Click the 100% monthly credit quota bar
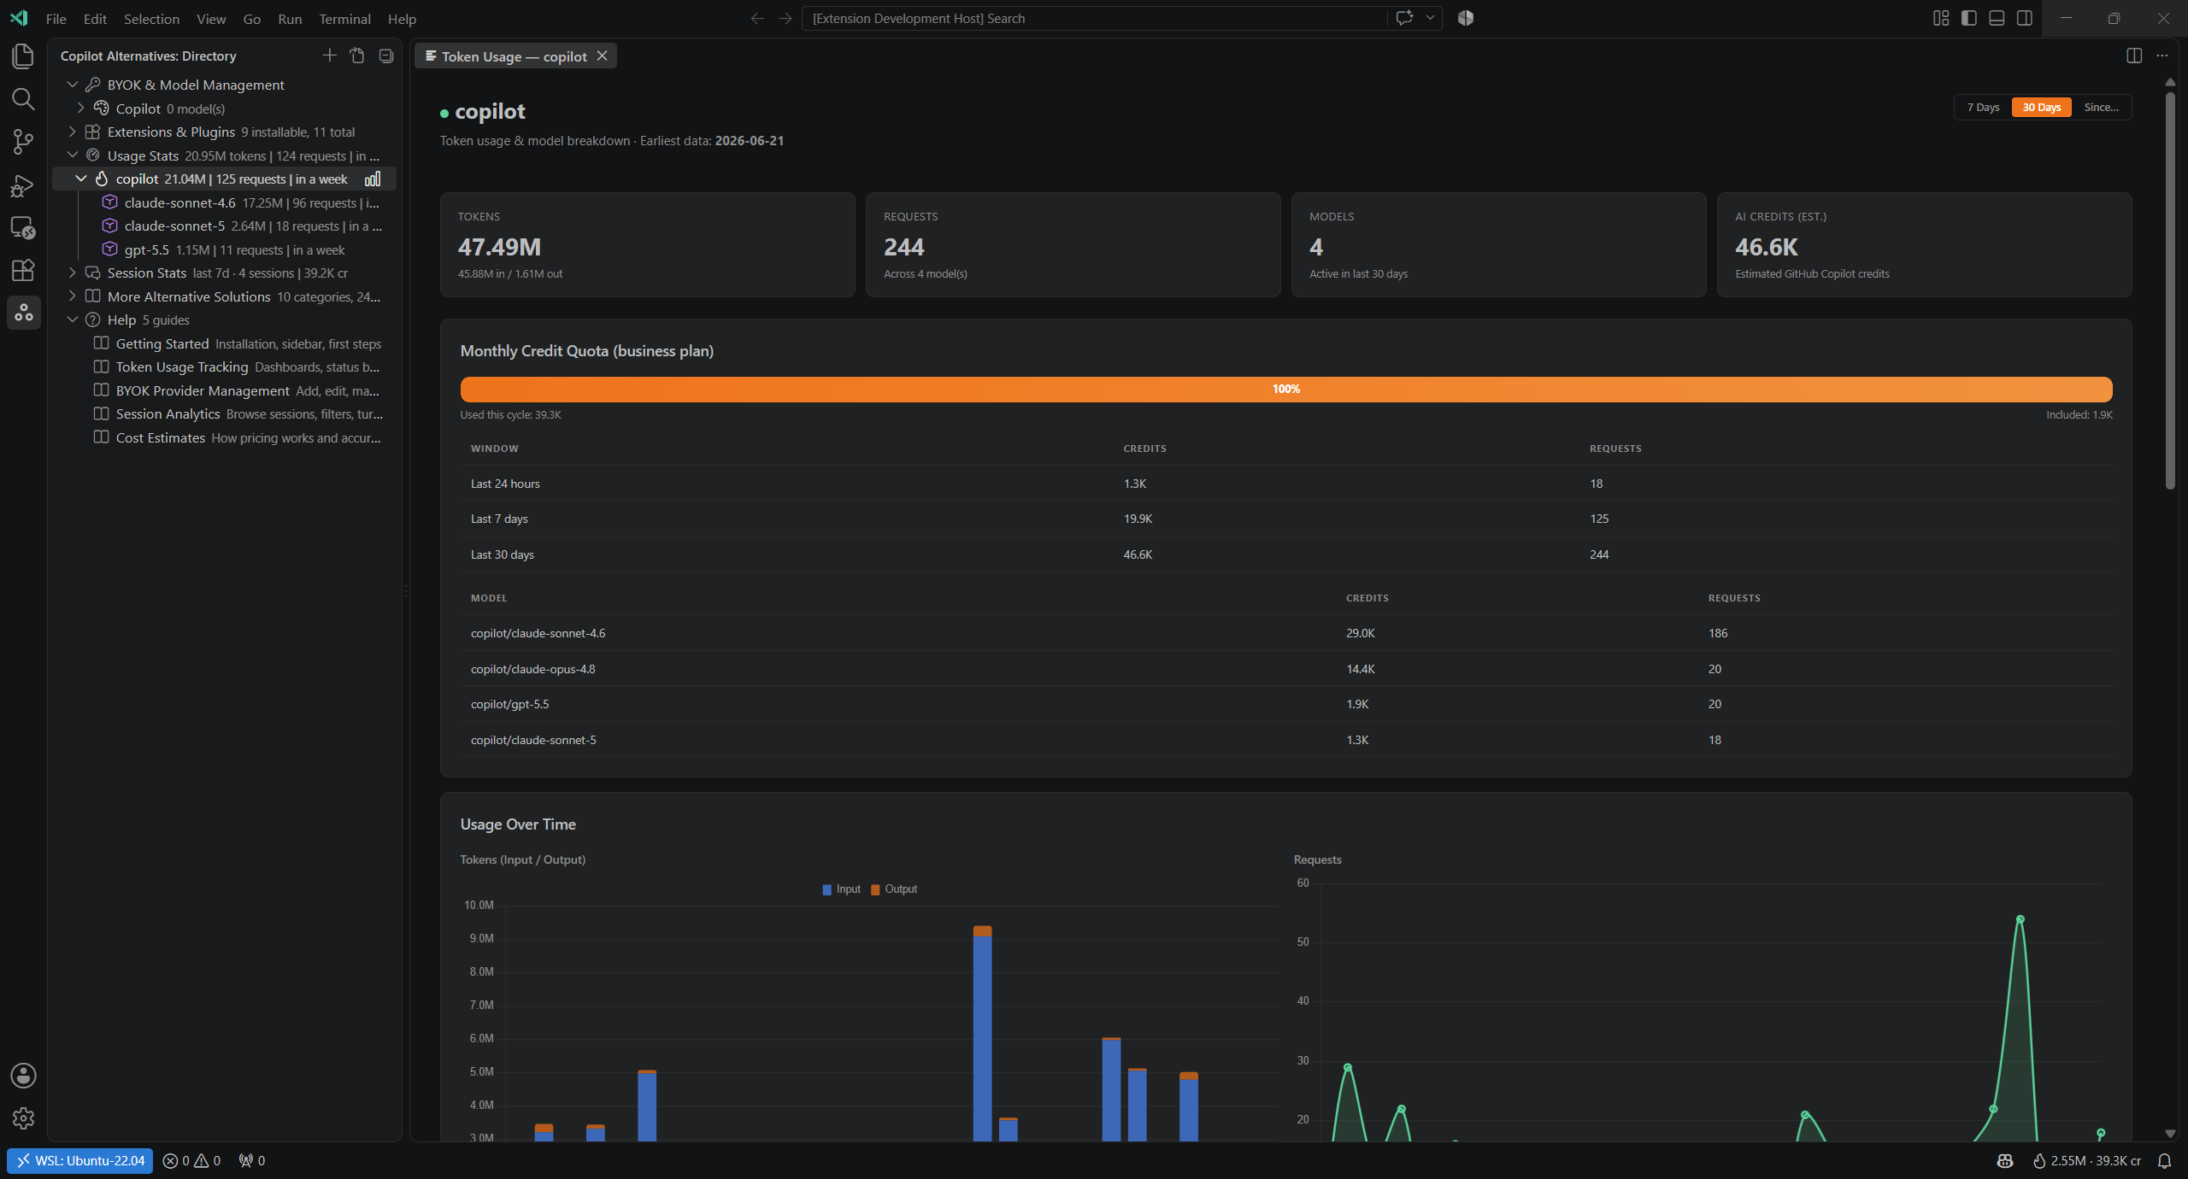This screenshot has height=1179, width=2188. [1286, 390]
